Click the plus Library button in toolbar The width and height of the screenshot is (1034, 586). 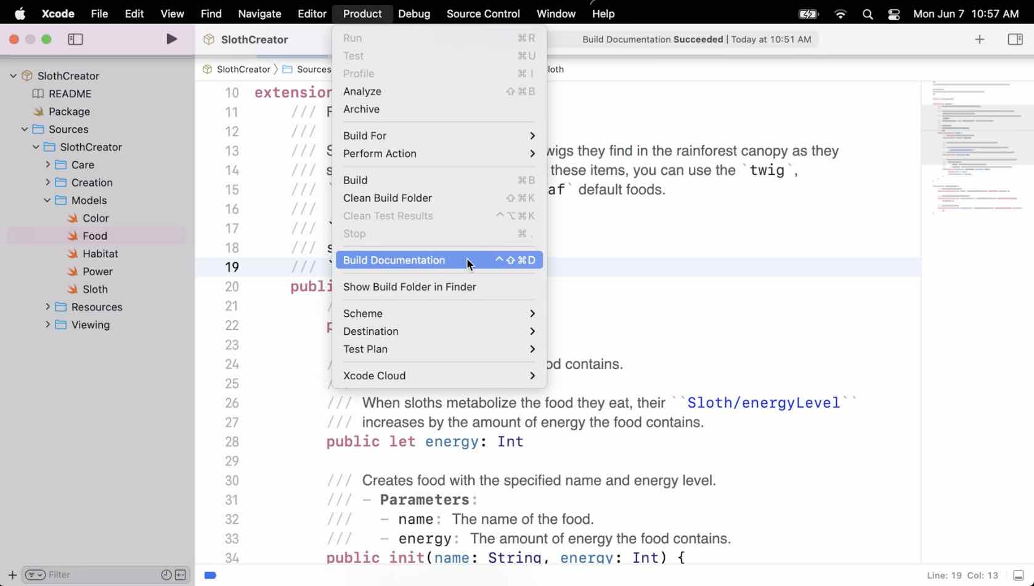pos(979,39)
